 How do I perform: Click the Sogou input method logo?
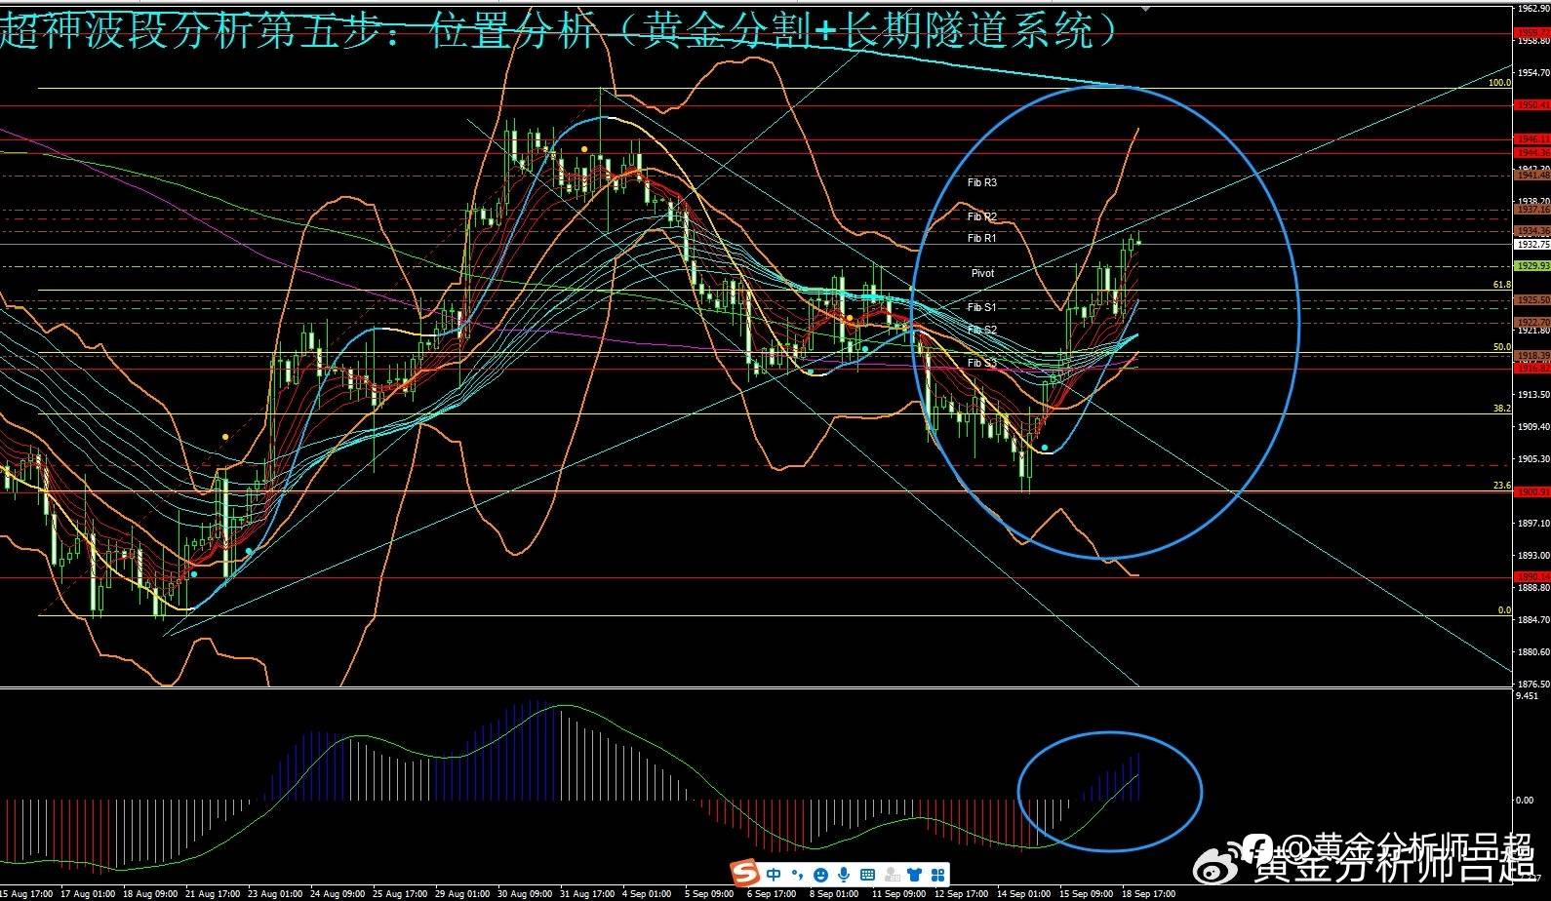(746, 873)
